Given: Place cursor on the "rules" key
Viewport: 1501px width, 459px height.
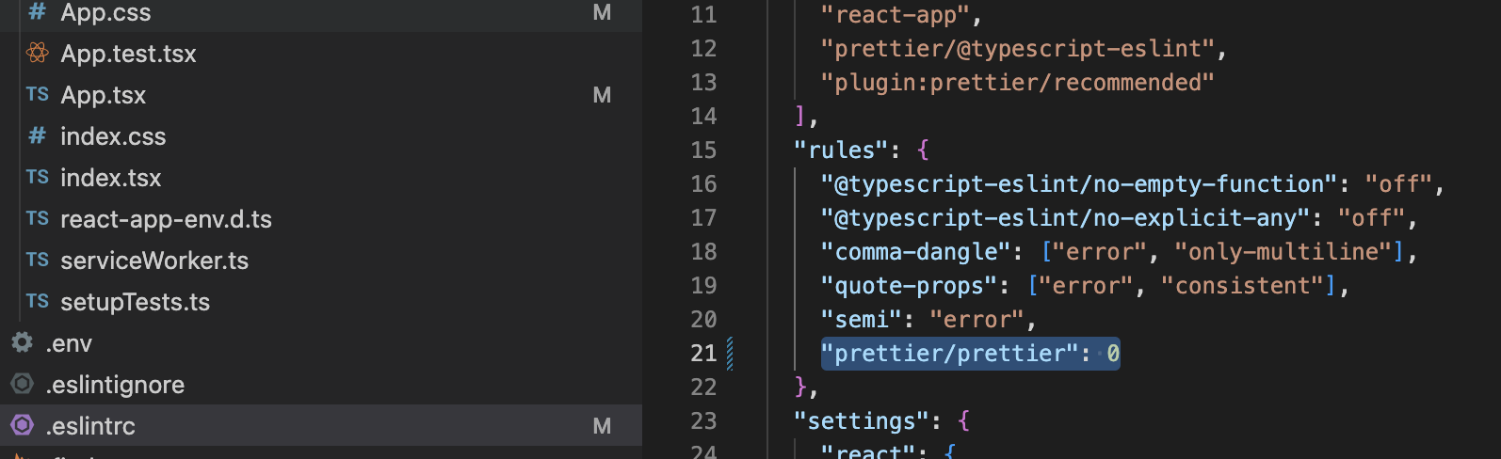Looking at the screenshot, I should (840, 150).
